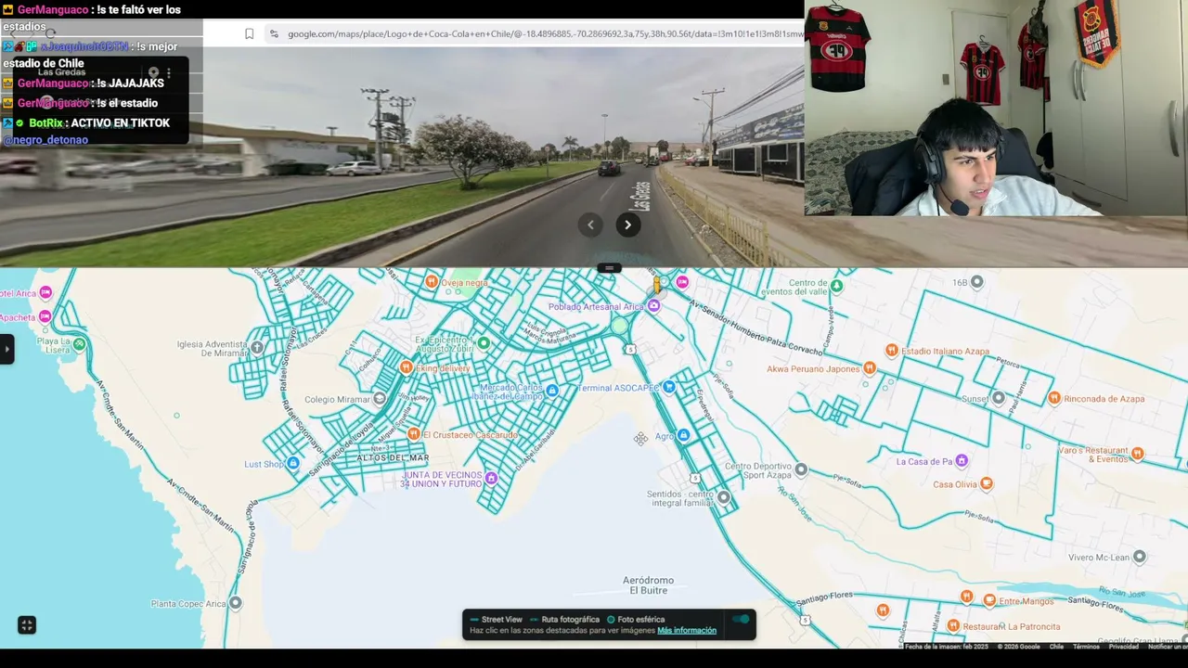Click the Aeródromo El Buitre label
The width and height of the screenshot is (1188, 668).
(649, 585)
